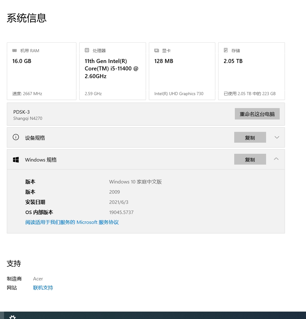Select the 2009 version value

pyautogui.click(x=114, y=192)
